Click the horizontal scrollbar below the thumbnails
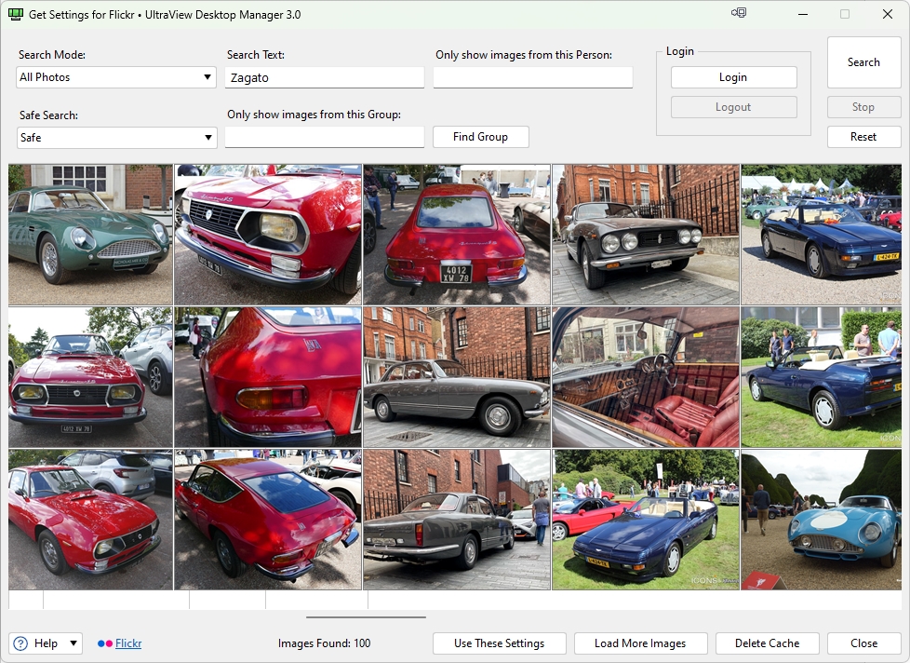Image resolution: width=910 pixels, height=663 pixels. (366, 616)
